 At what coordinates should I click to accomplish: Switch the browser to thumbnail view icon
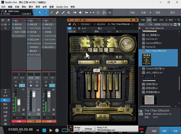pyautogui.click(x=175, y=24)
